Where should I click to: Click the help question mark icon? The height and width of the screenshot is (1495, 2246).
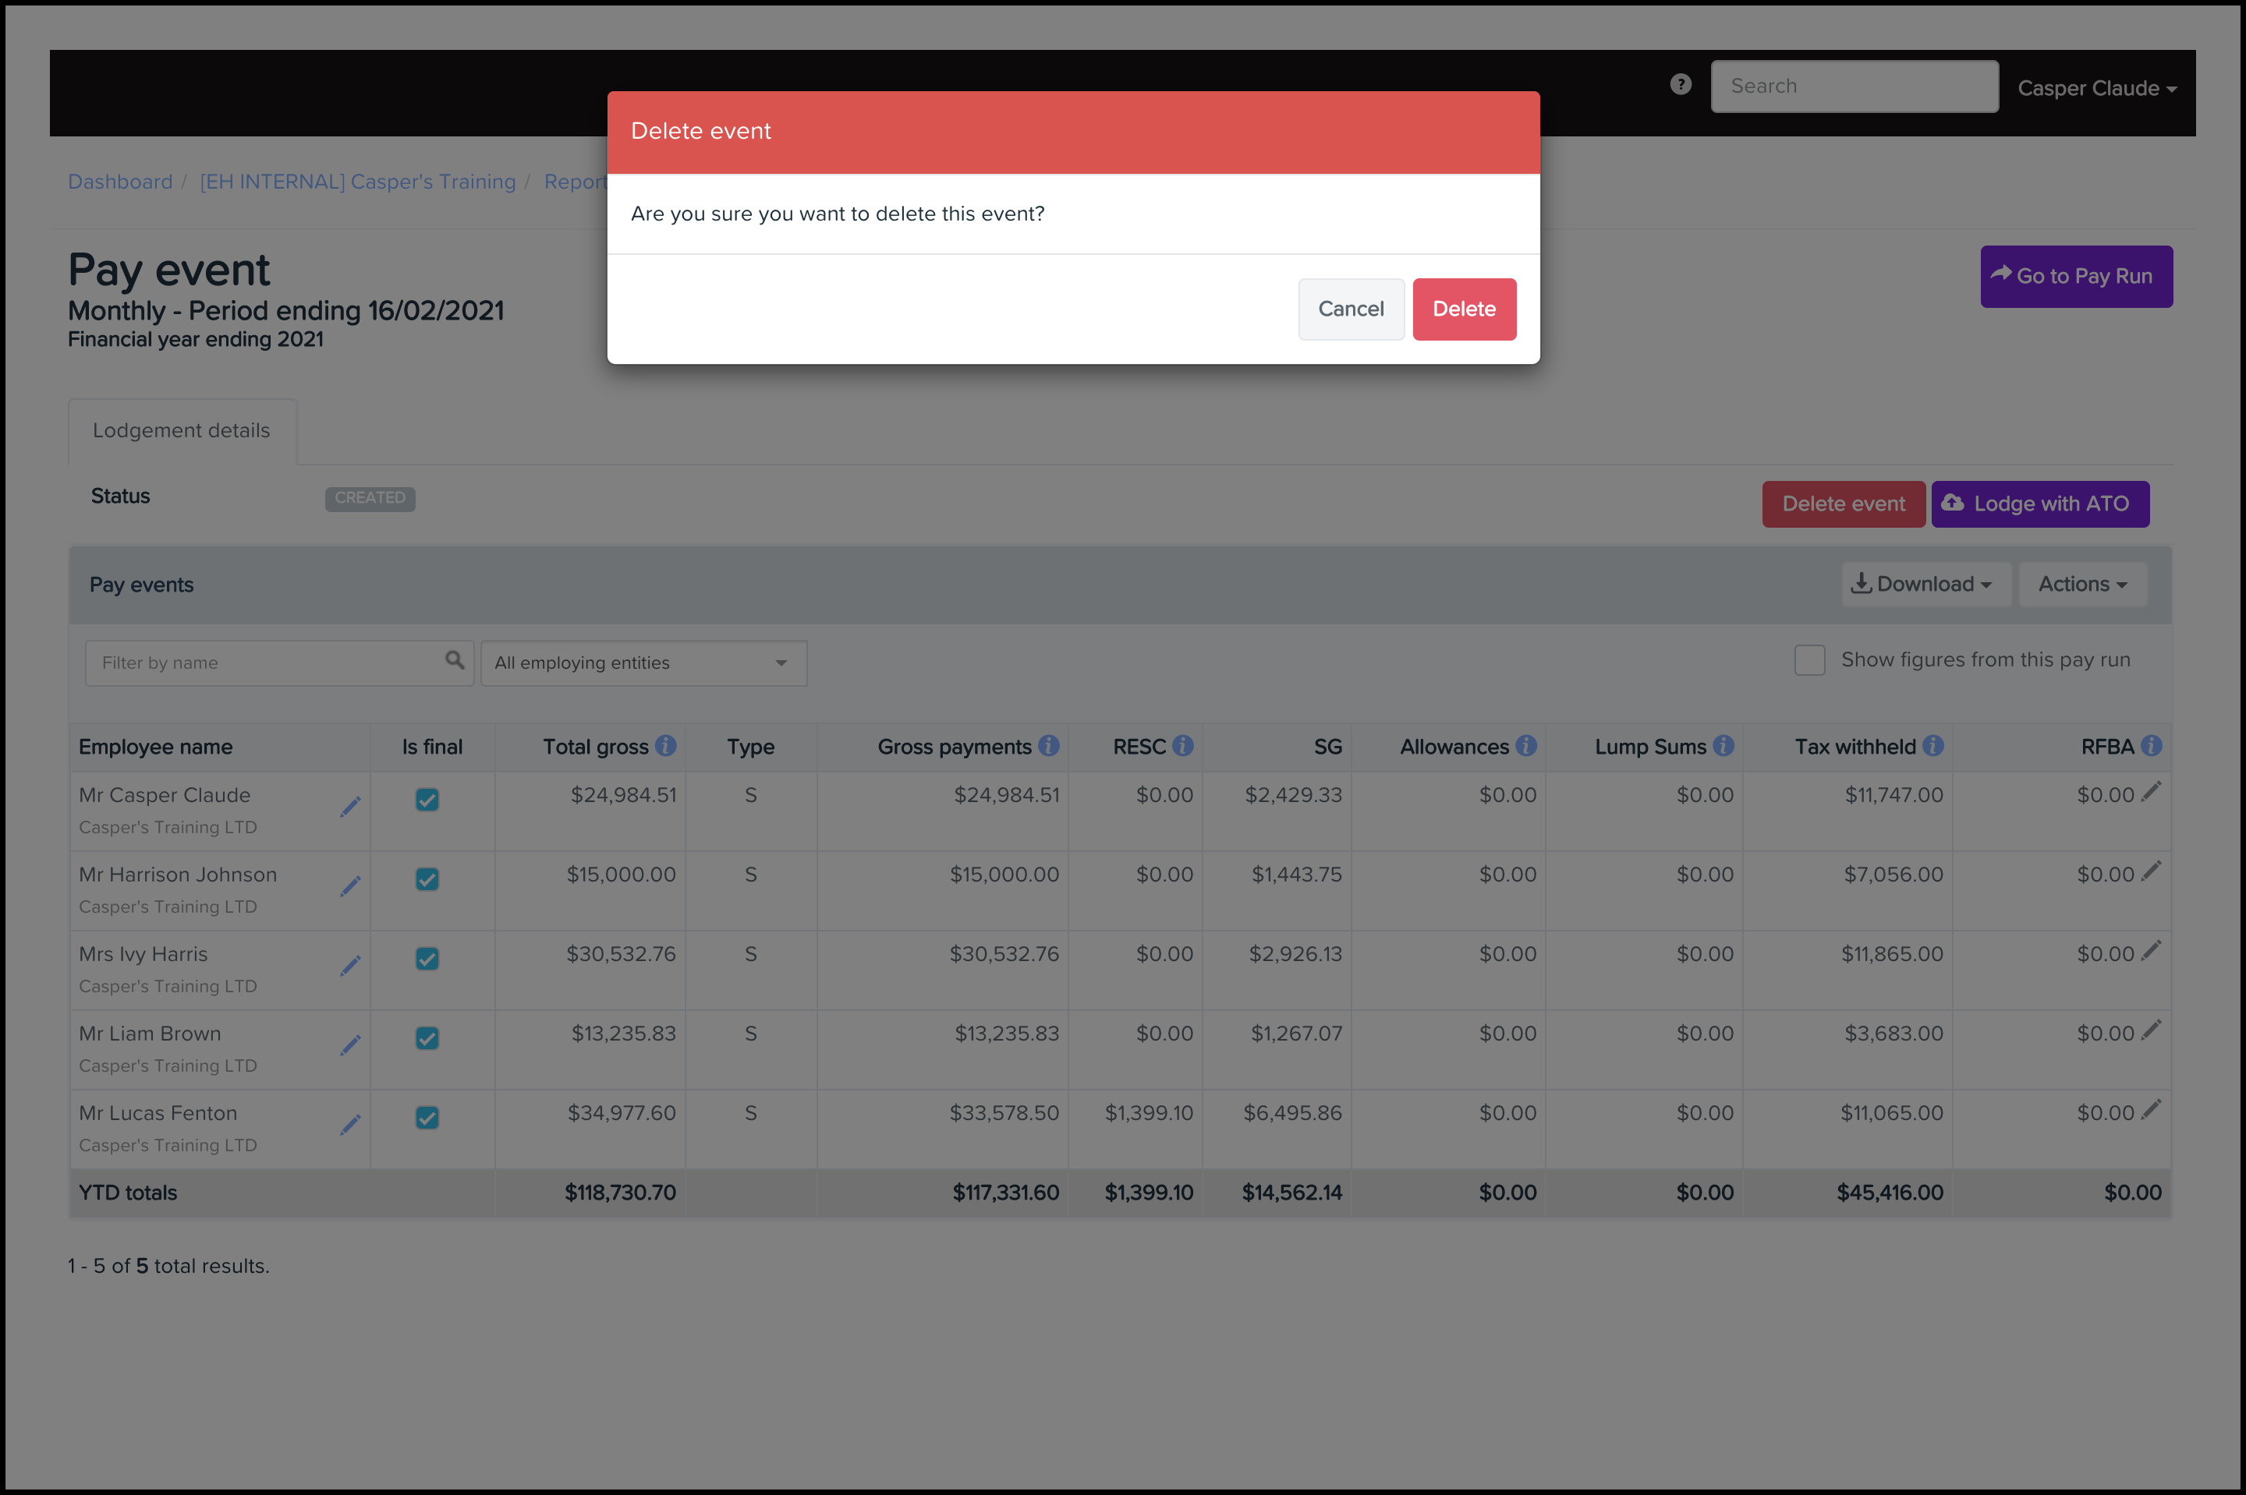pyautogui.click(x=1681, y=85)
